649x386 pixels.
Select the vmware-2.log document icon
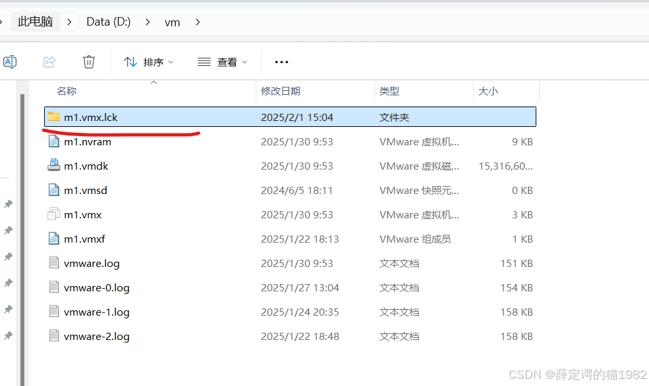54,336
